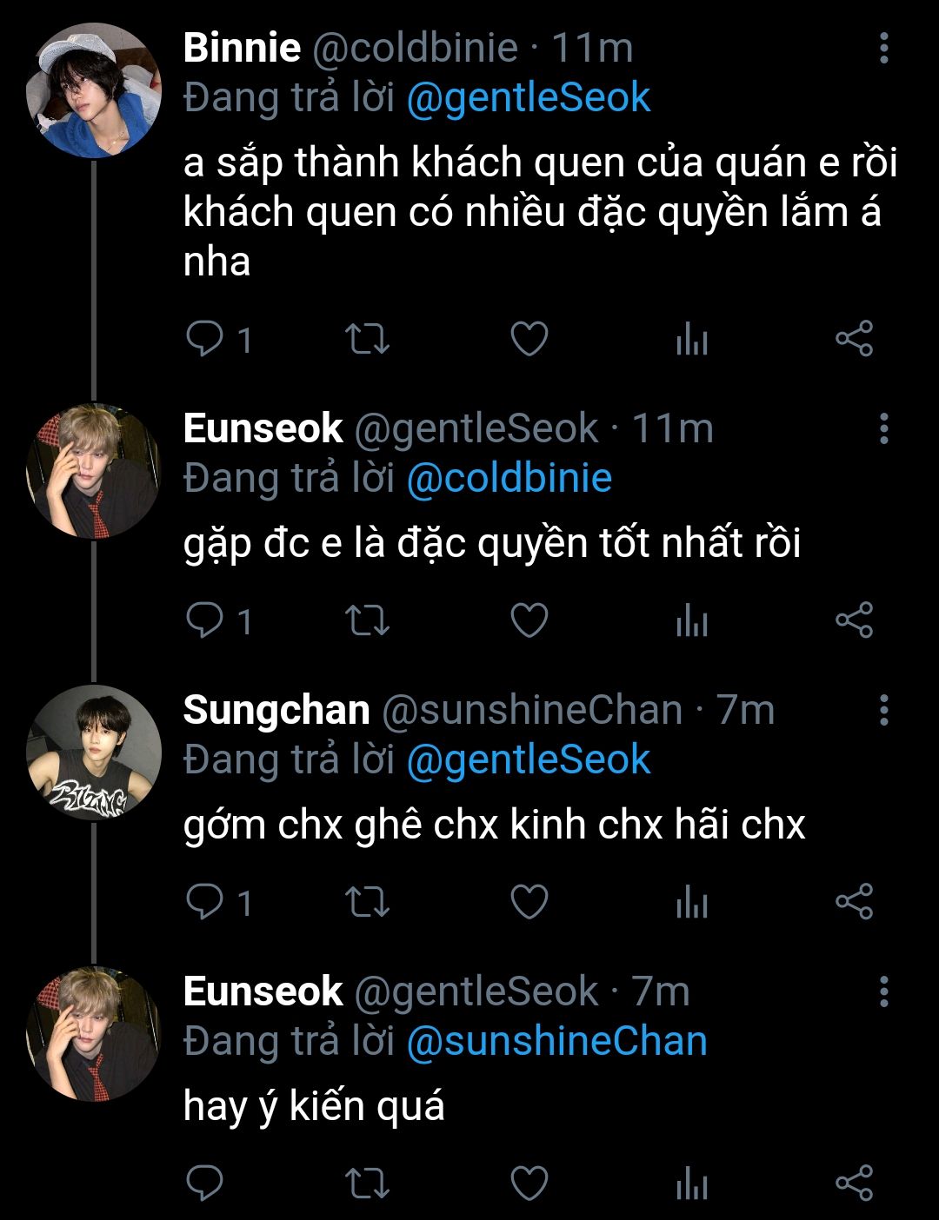Image resolution: width=939 pixels, height=1220 pixels.
Task: Retweet Binnie's tweet about khách quen
Action: tap(367, 339)
